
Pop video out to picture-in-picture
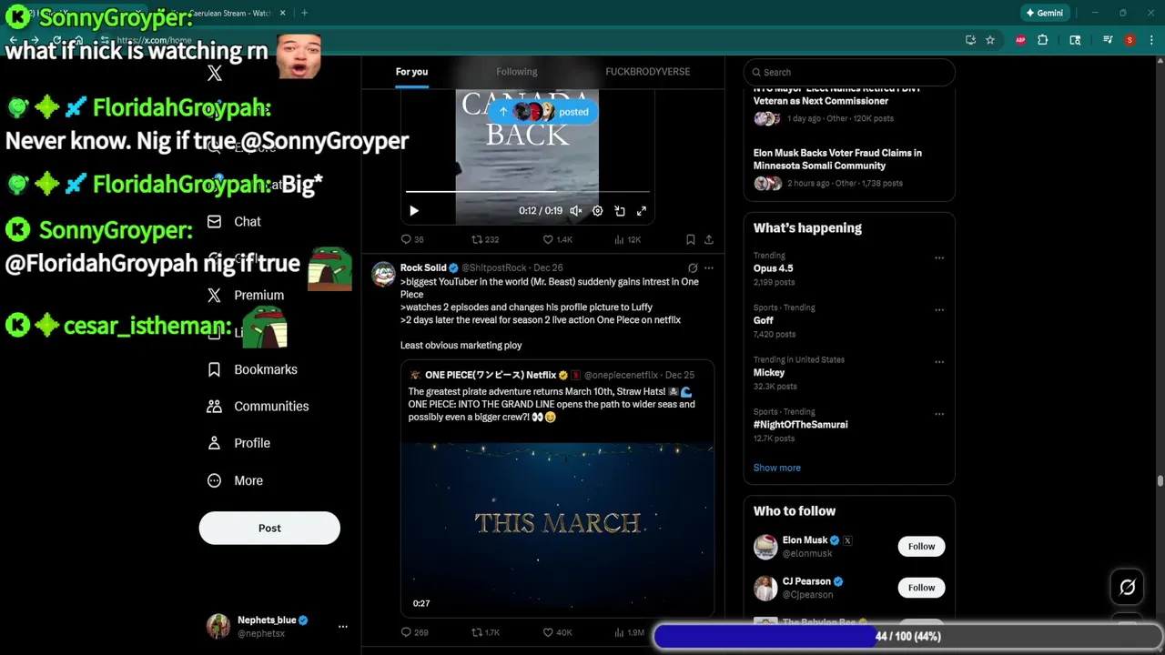coord(620,211)
